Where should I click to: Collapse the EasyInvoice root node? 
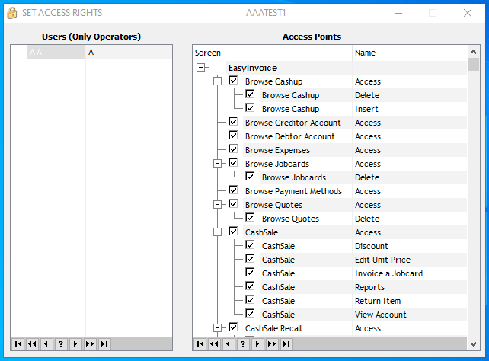201,67
